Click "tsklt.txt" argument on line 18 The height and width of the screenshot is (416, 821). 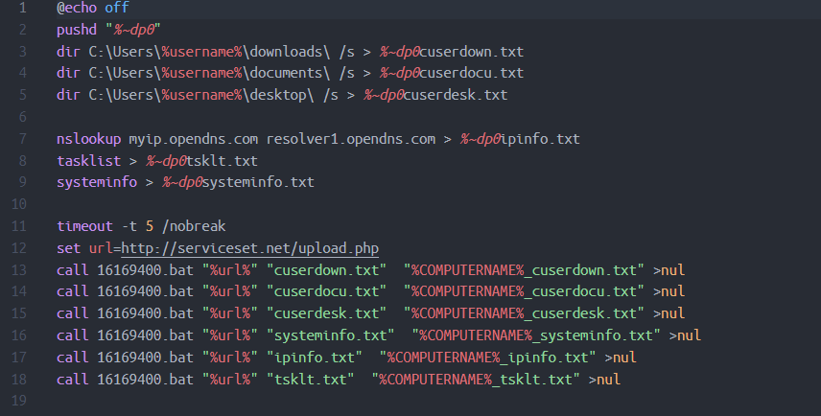[x=311, y=379]
